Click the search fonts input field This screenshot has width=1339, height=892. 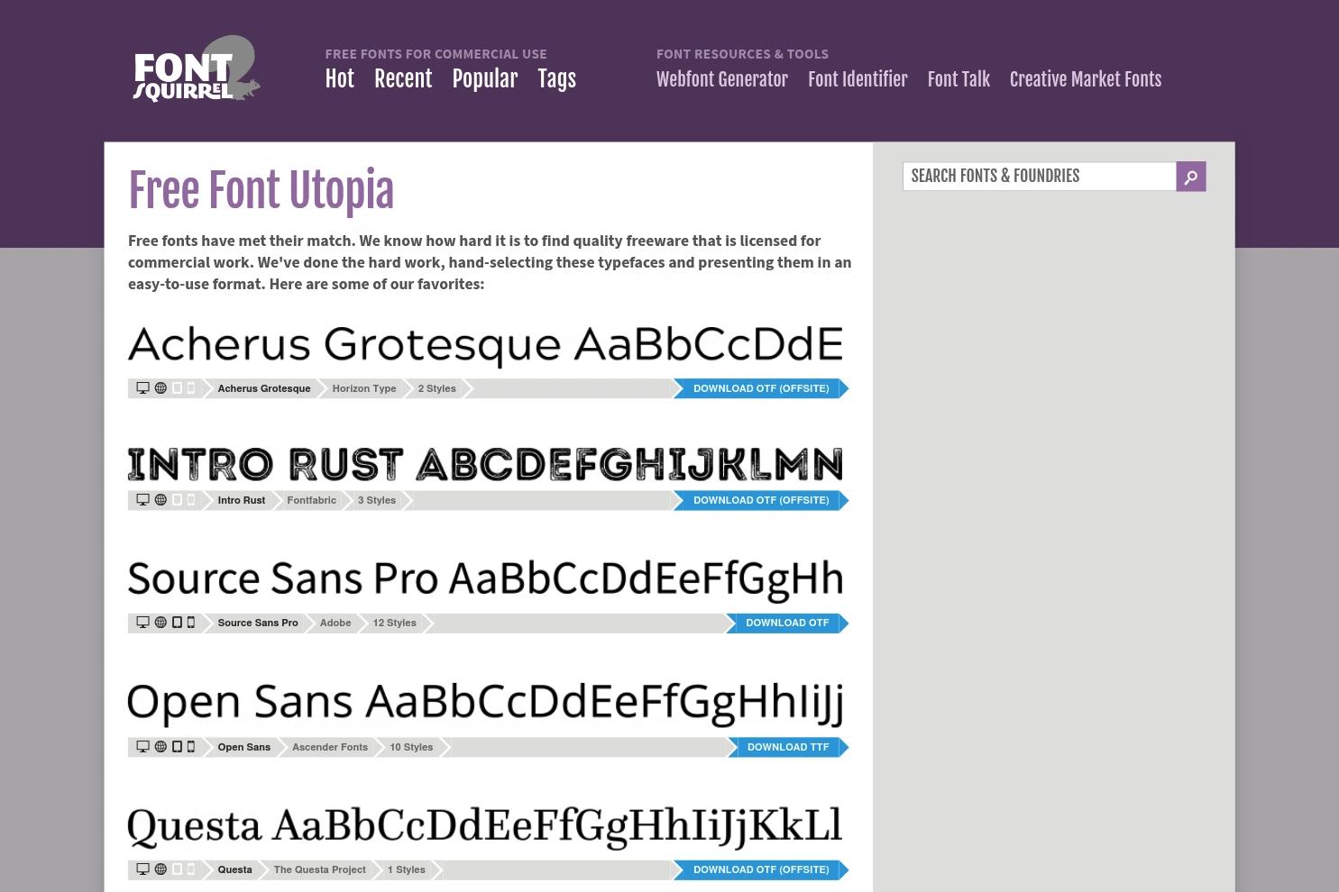1037,176
